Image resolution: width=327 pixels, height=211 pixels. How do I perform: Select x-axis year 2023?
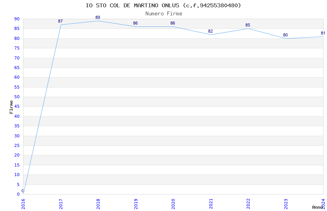(286, 204)
